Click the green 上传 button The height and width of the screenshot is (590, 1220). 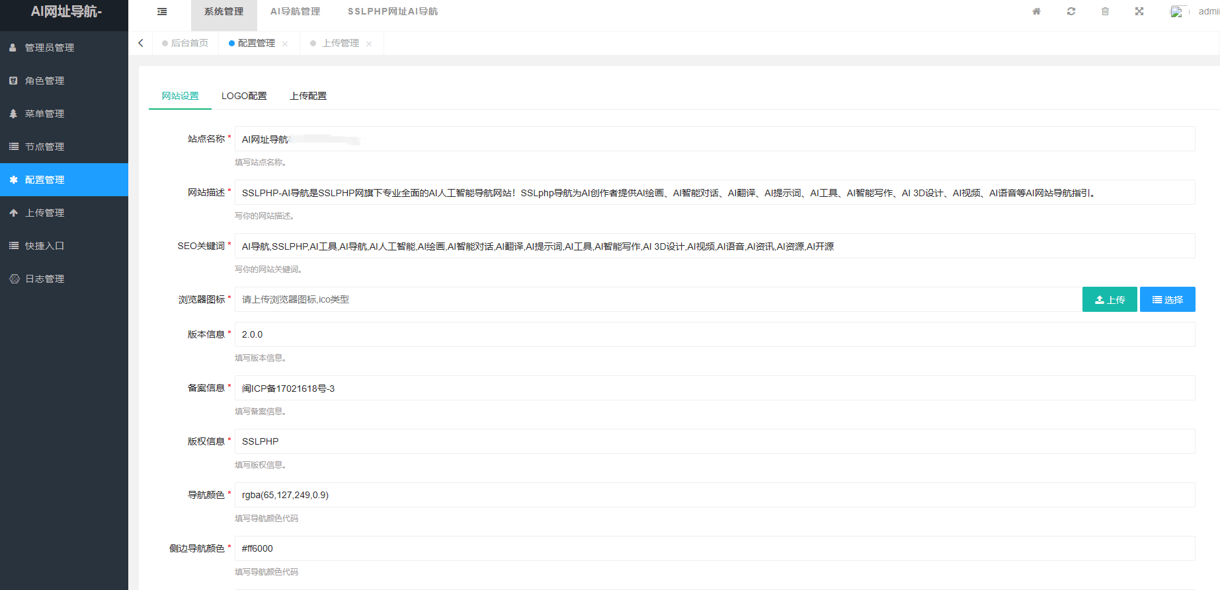click(x=1110, y=299)
